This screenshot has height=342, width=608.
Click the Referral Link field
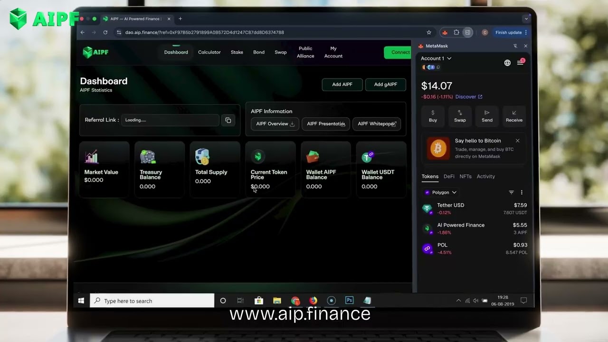[x=171, y=120]
